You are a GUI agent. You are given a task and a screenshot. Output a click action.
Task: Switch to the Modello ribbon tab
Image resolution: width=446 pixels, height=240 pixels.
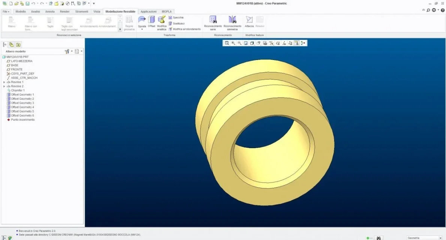click(x=21, y=12)
